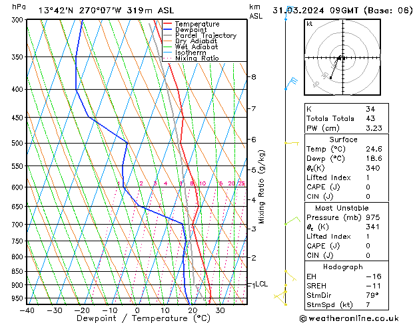Click the 'Totals Totals' value 43

[370, 118]
